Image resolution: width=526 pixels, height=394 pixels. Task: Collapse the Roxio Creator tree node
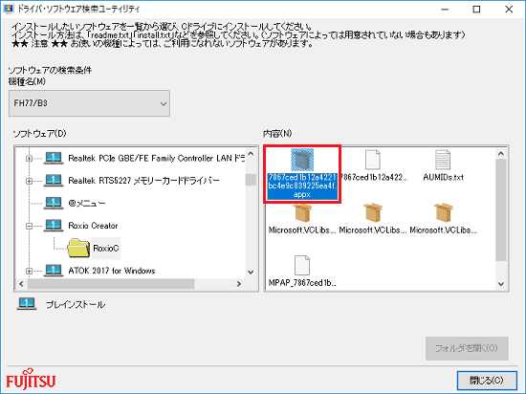click(30, 226)
